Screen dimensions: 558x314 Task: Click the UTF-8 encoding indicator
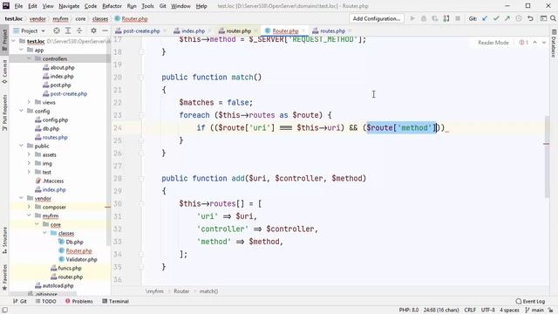pyautogui.click(x=487, y=311)
